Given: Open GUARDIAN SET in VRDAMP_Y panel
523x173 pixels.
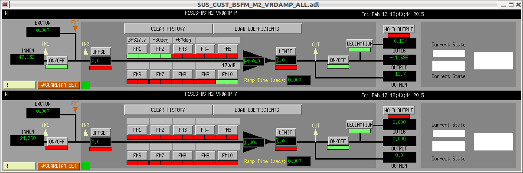Looking at the screenshot, I should pyautogui.click(x=59, y=166).
